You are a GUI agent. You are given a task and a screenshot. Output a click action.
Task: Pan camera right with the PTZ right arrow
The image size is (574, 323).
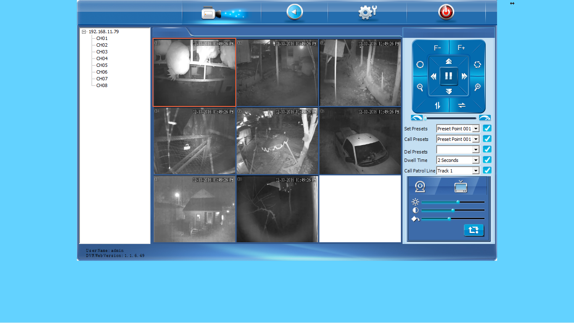click(464, 76)
